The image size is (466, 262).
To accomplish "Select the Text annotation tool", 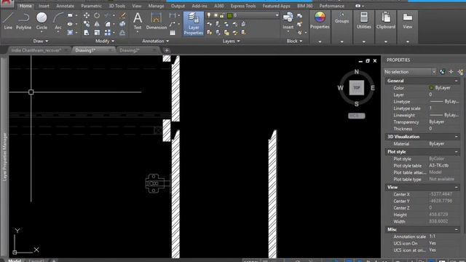I will pyautogui.click(x=138, y=21).
